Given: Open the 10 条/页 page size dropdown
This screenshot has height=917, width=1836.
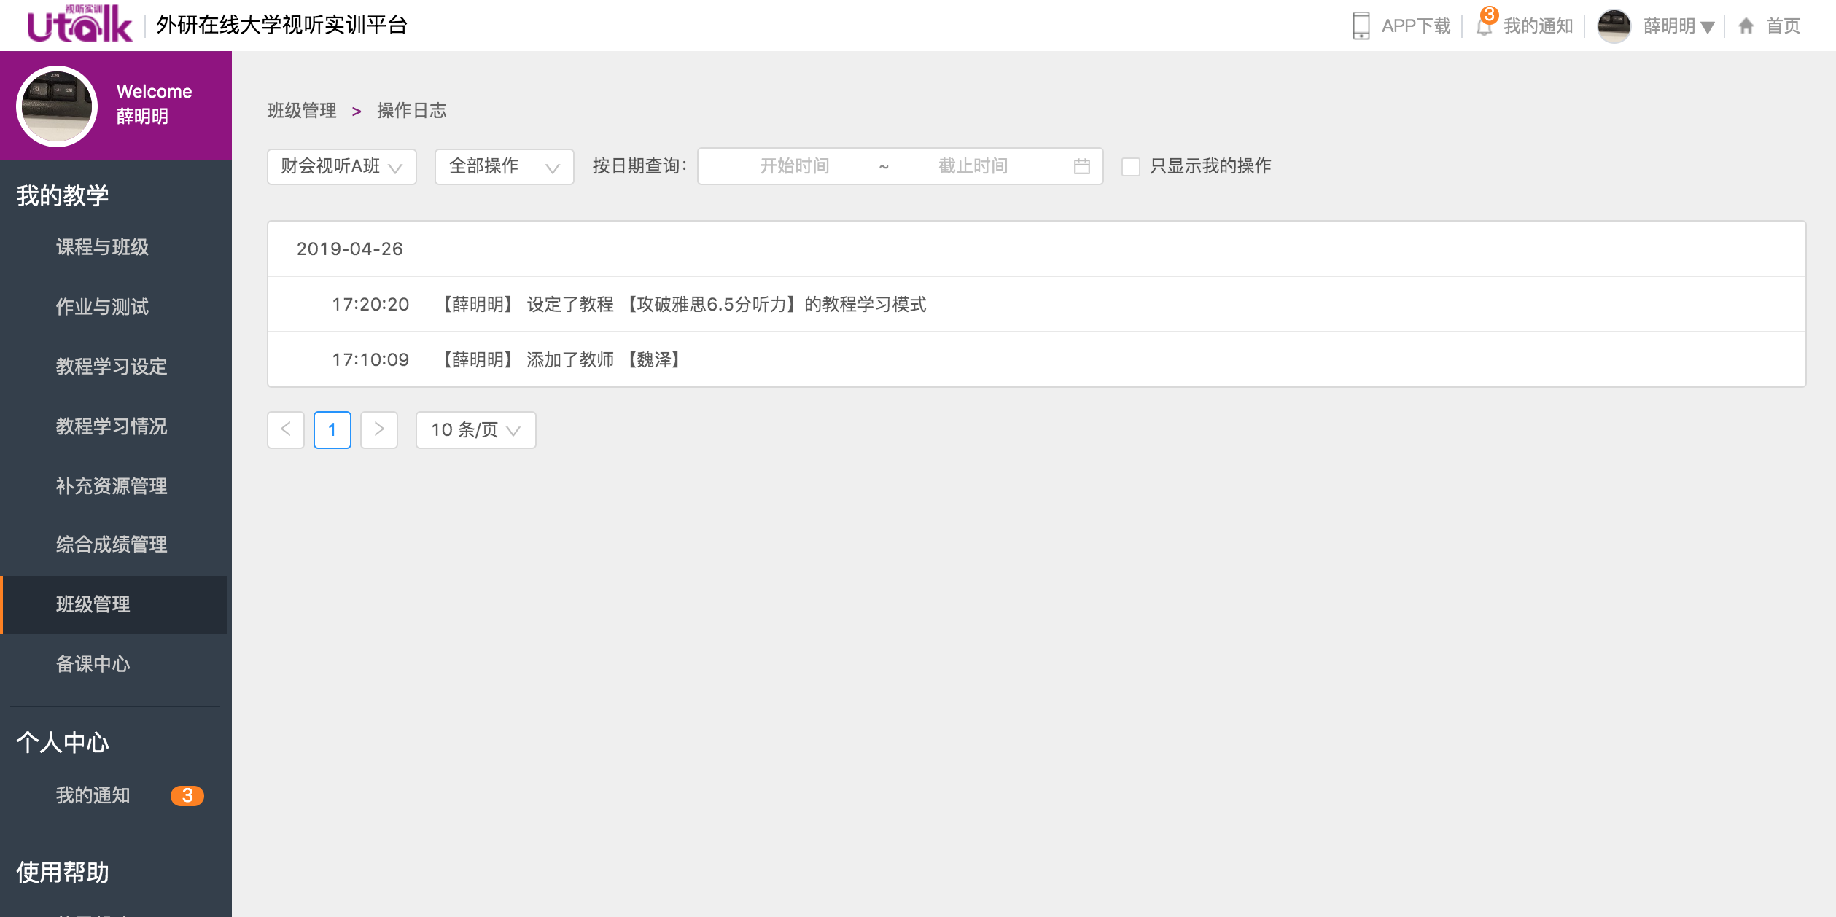Looking at the screenshot, I should [x=475, y=429].
